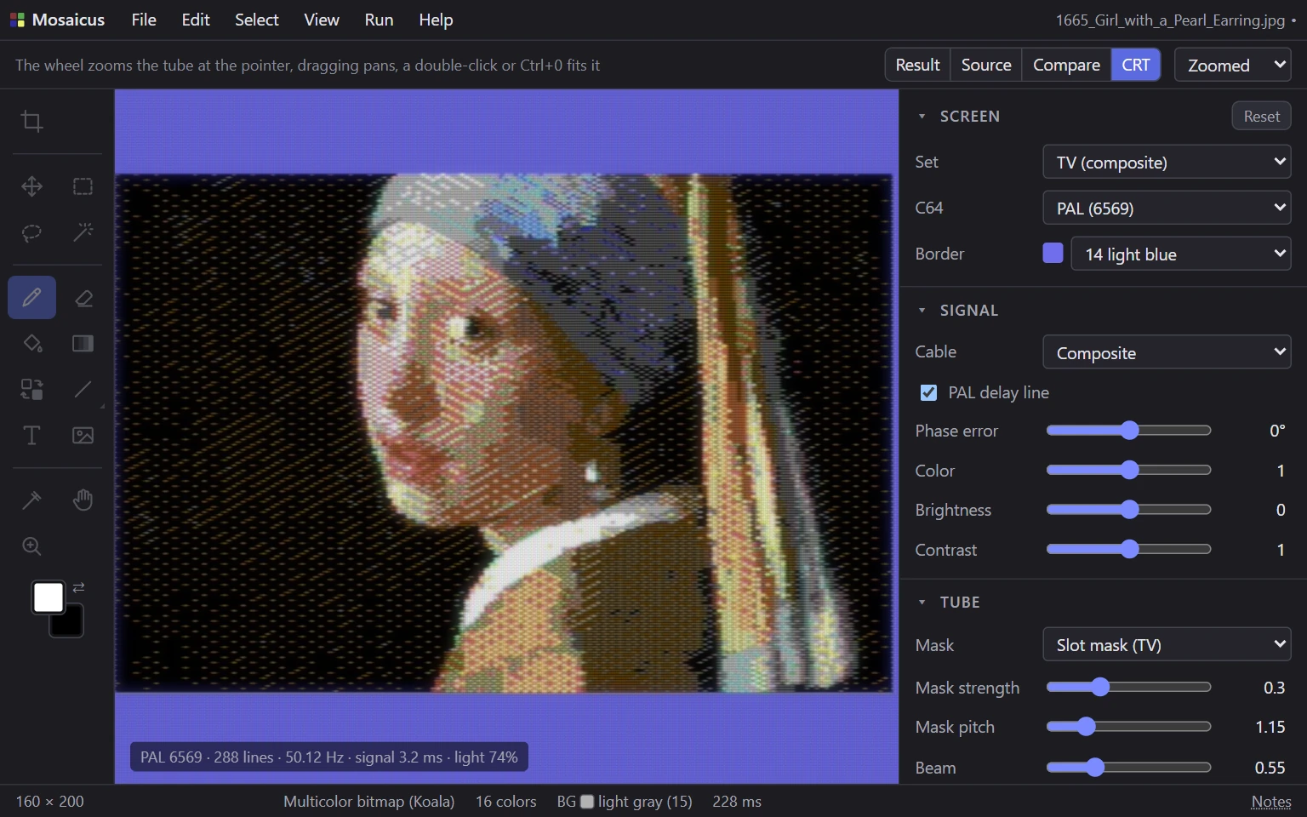Select the Gradient tool
The height and width of the screenshot is (817, 1307).
[83, 343]
